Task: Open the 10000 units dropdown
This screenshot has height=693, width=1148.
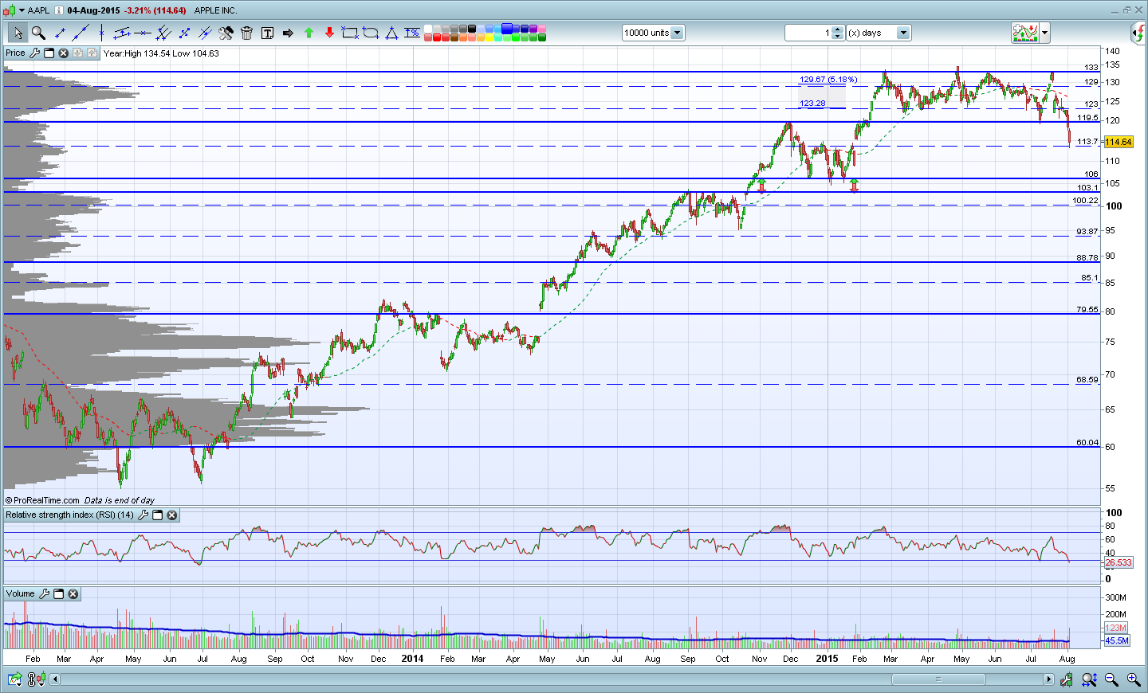Action: click(677, 33)
